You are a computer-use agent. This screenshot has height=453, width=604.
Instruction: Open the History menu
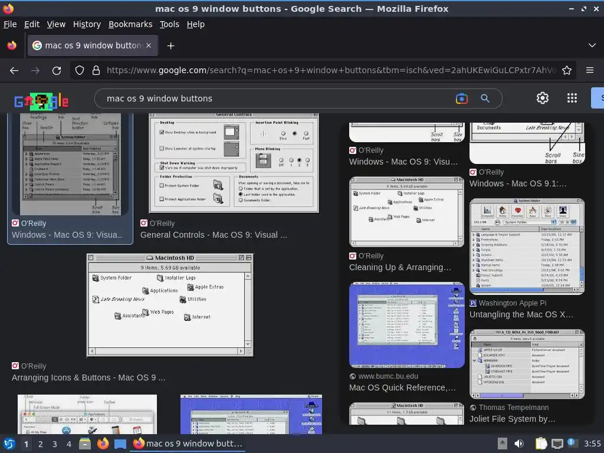pyautogui.click(x=87, y=24)
